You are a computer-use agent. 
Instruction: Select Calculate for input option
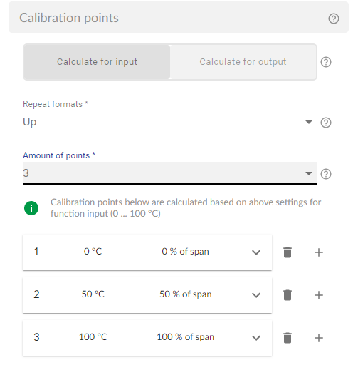[x=97, y=62]
